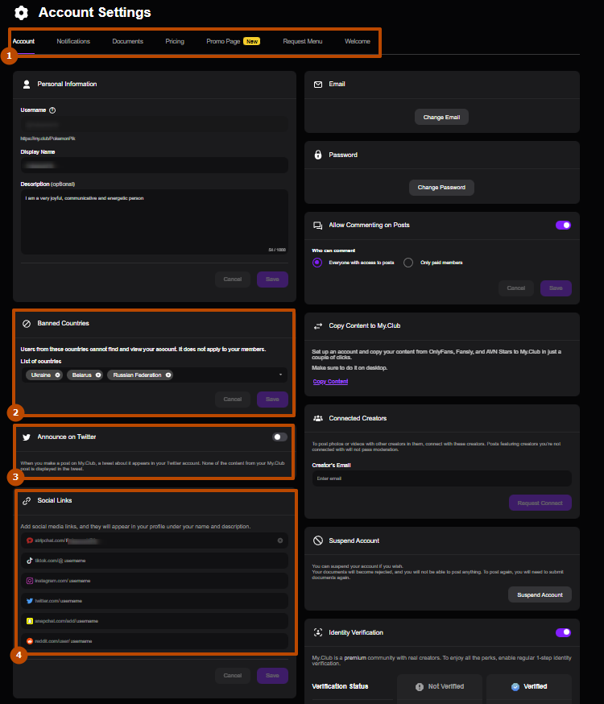
Task: Disable Allow Commenting on Posts toggle
Action: [563, 226]
